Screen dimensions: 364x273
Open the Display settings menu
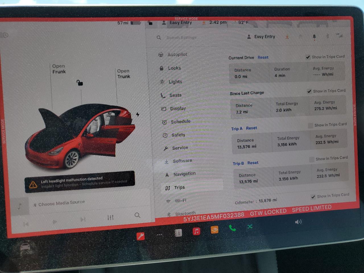(173, 109)
